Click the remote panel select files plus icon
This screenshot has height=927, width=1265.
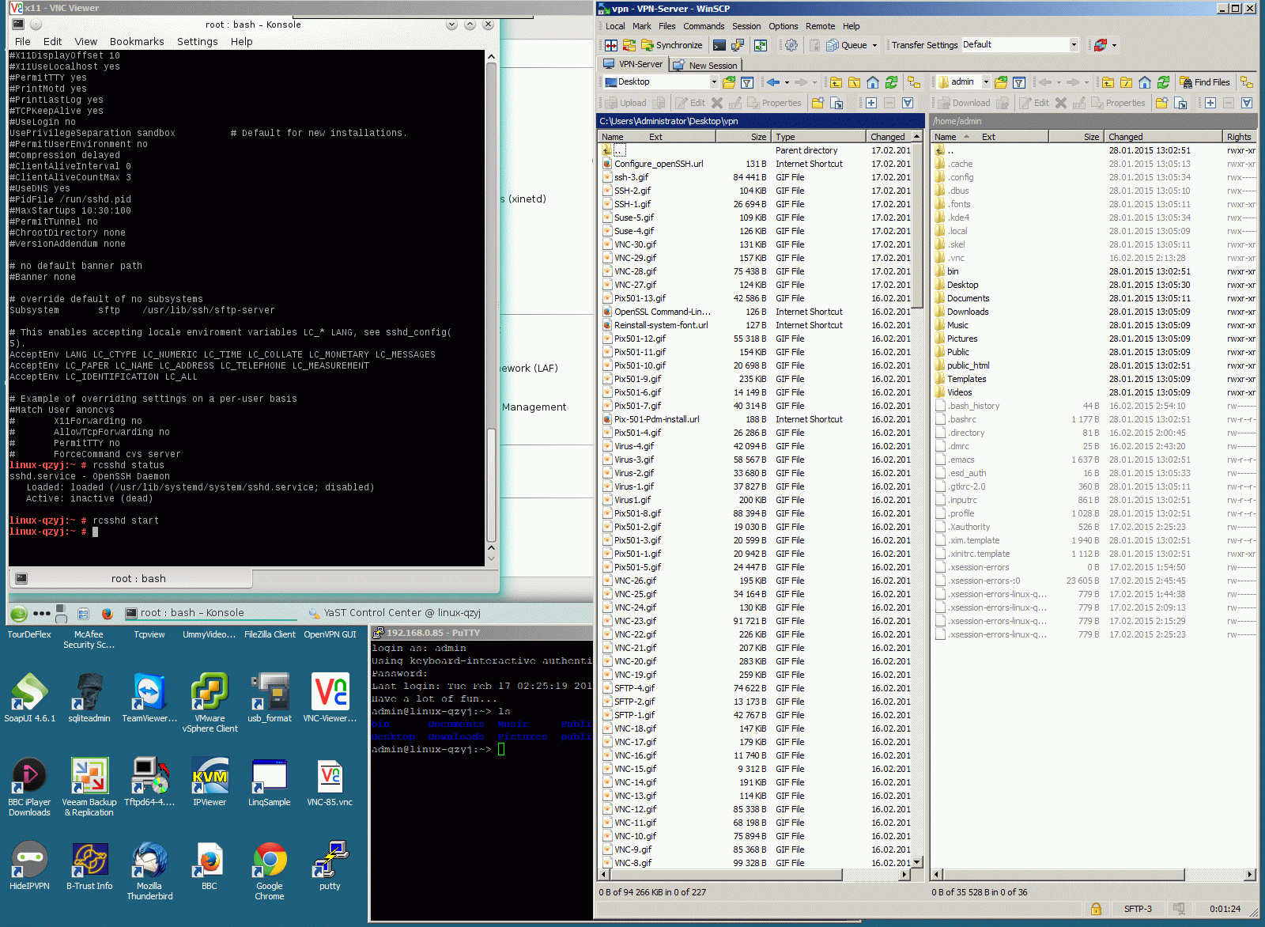pos(1210,103)
